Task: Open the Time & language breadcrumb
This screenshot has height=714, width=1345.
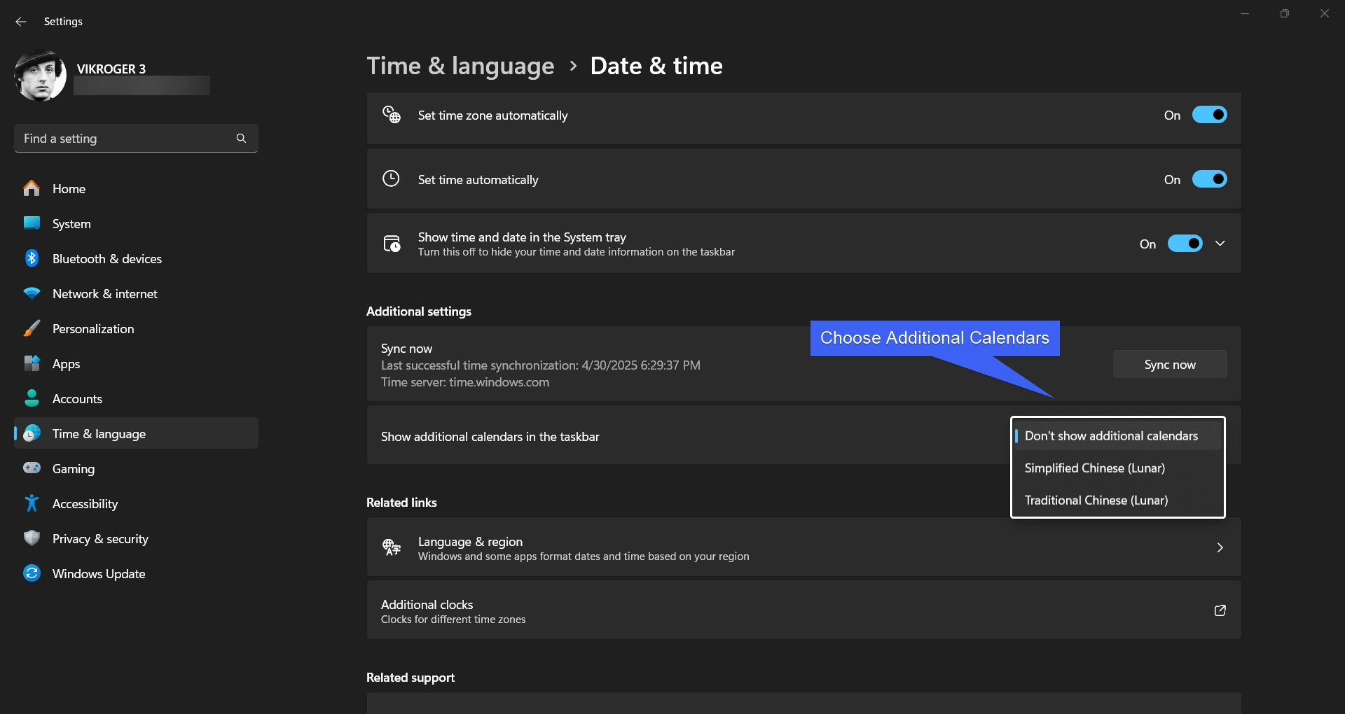Action: pos(460,65)
